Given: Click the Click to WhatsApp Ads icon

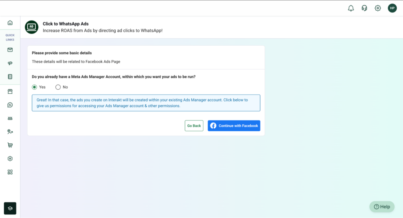Looking at the screenshot, I should [31, 27].
